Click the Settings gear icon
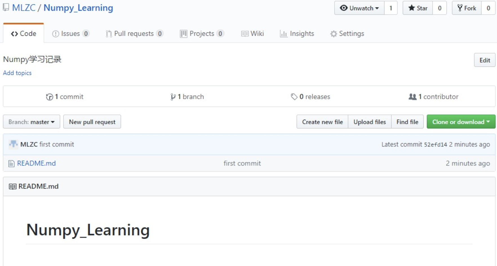The image size is (497, 266). pos(334,34)
